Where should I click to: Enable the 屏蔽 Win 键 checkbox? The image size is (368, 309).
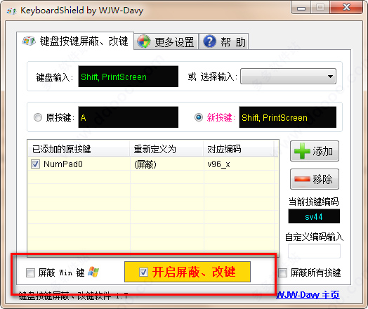coord(30,272)
